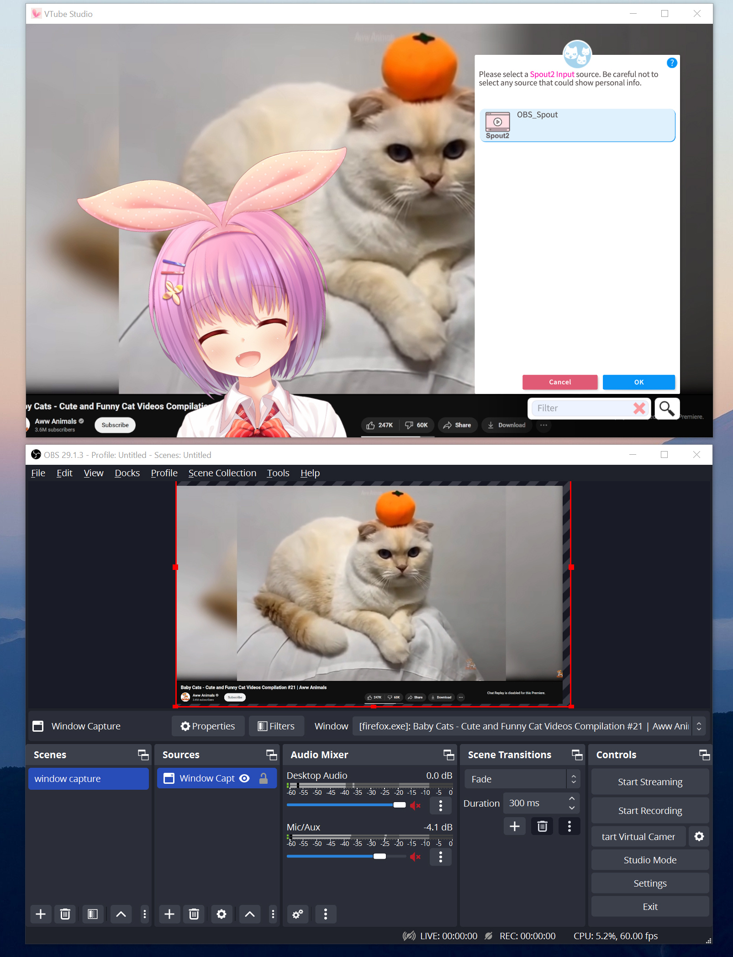This screenshot has height=957, width=733.
Task: Open source Filters button in toolbar
Action: tap(276, 726)
